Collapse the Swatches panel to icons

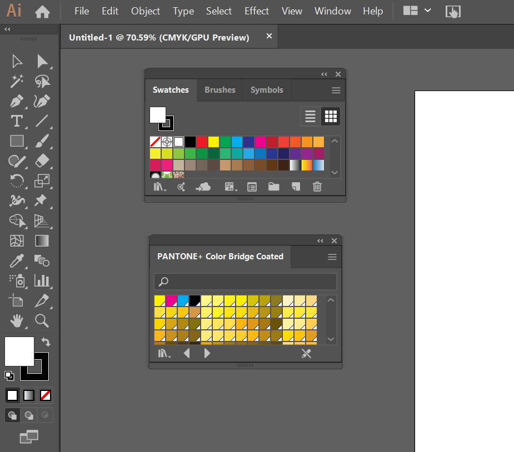(x=324, y=74)
